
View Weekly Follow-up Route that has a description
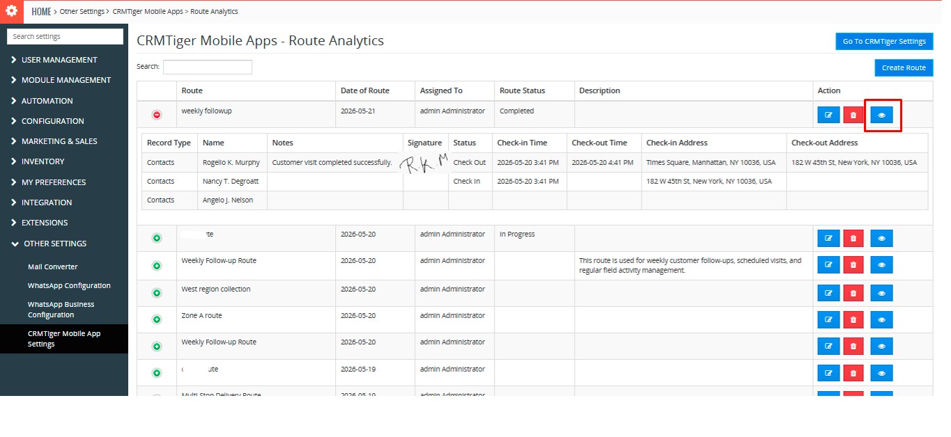881,265
